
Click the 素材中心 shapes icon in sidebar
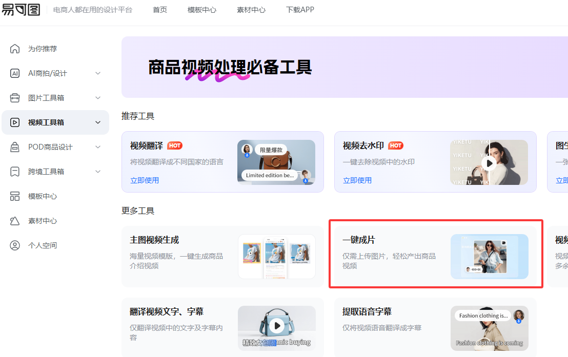coord(15,221)
